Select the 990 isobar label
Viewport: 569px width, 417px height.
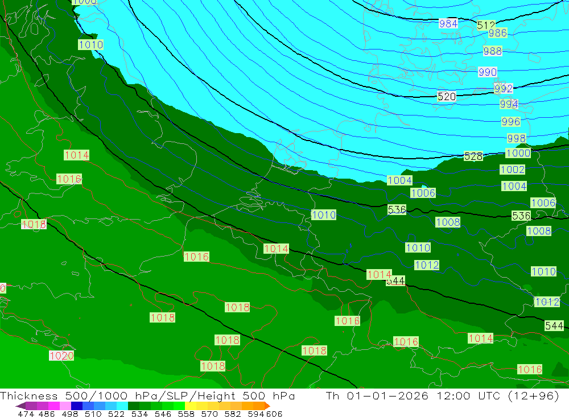(x=488, y=72)
